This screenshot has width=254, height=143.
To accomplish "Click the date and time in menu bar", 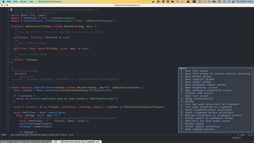I will point(244,2).
